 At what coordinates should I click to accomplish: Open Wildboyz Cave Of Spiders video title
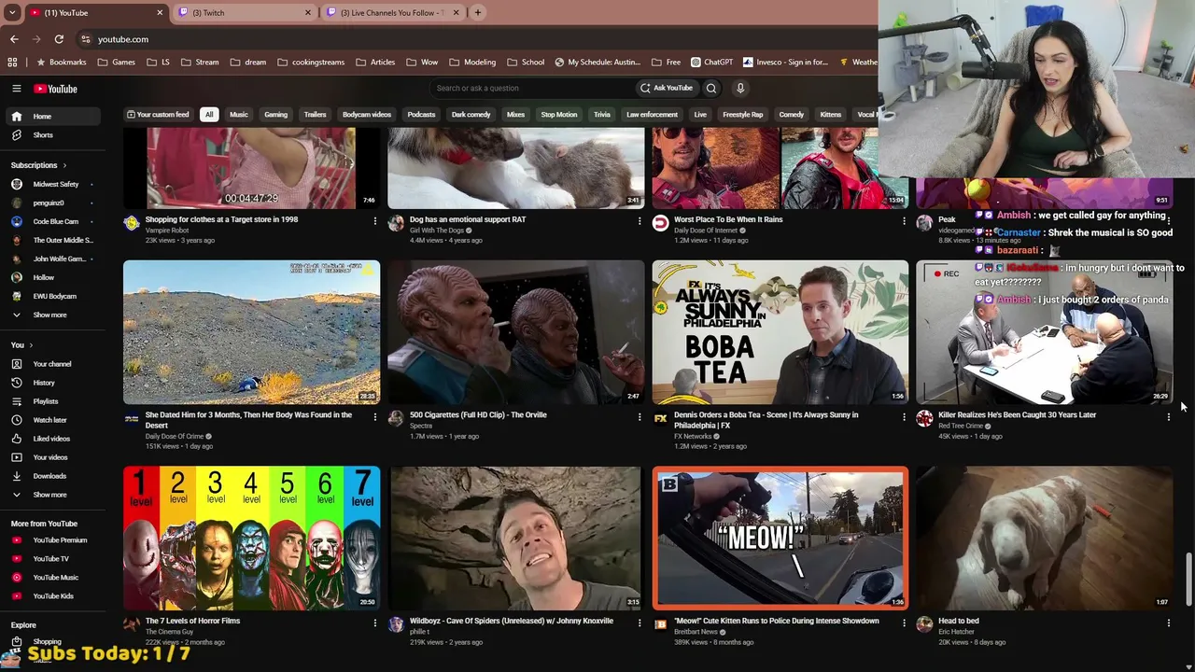click(x=512, y=622)
